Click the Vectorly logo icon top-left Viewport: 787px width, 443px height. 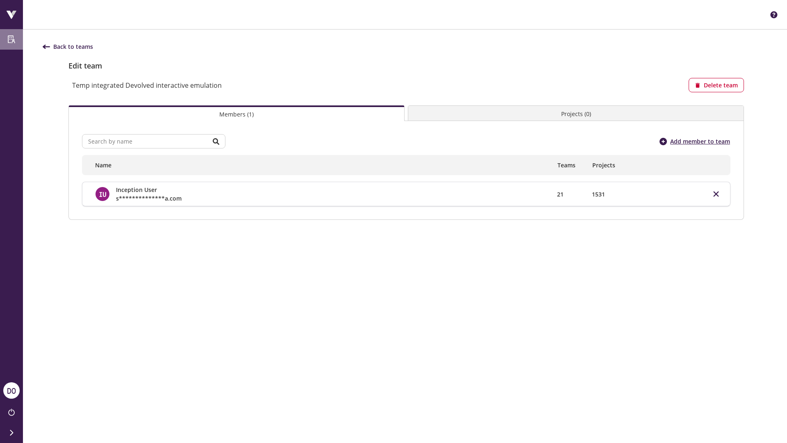(11, 15)
